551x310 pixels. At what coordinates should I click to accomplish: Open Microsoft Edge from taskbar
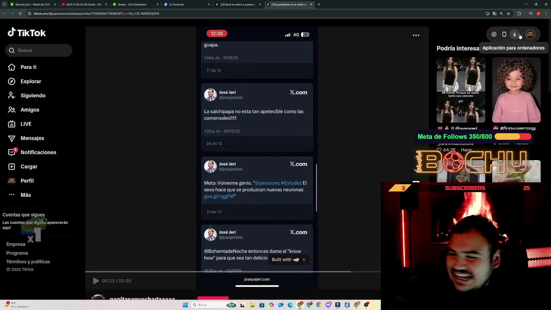click(290, 305)
